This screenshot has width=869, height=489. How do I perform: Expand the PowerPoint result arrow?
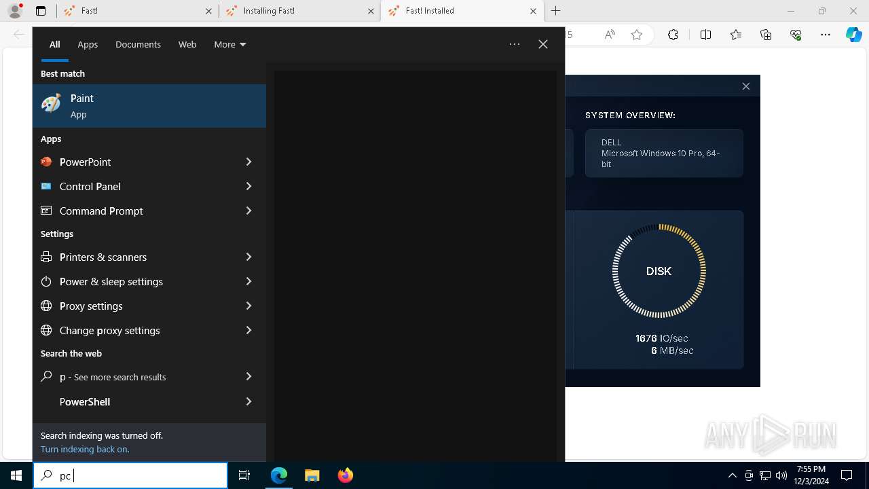[248, 162]
